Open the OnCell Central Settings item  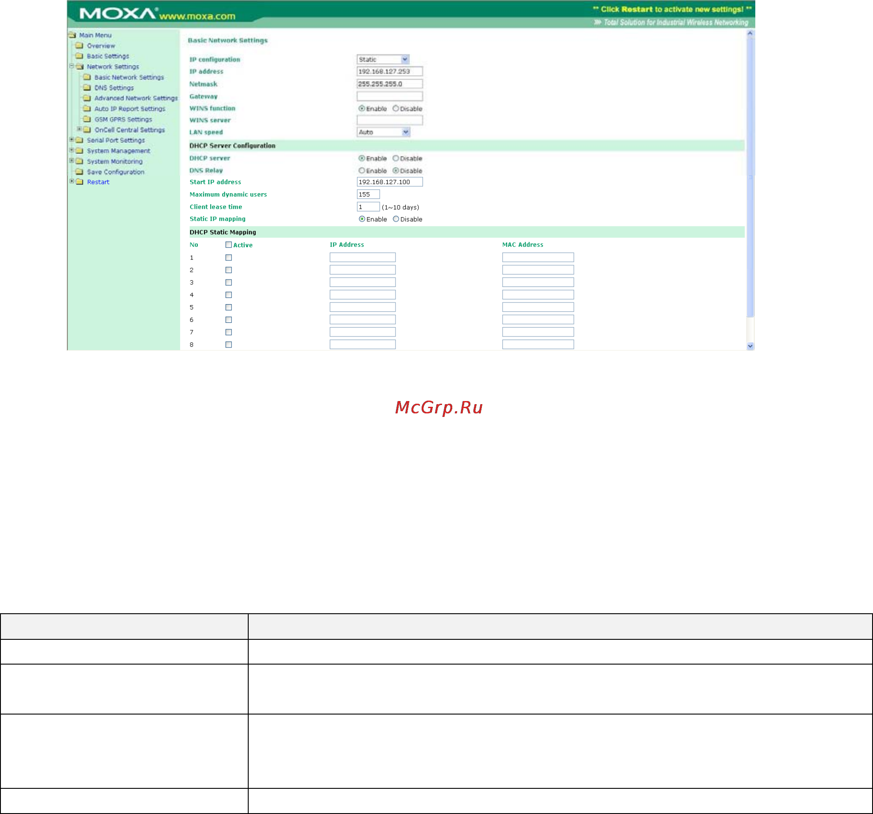click(130, 130)
